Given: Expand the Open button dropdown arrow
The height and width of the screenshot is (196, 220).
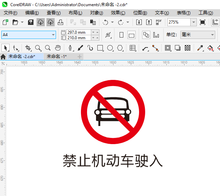Looking at the screenshot, I should [x=22, y=22].
